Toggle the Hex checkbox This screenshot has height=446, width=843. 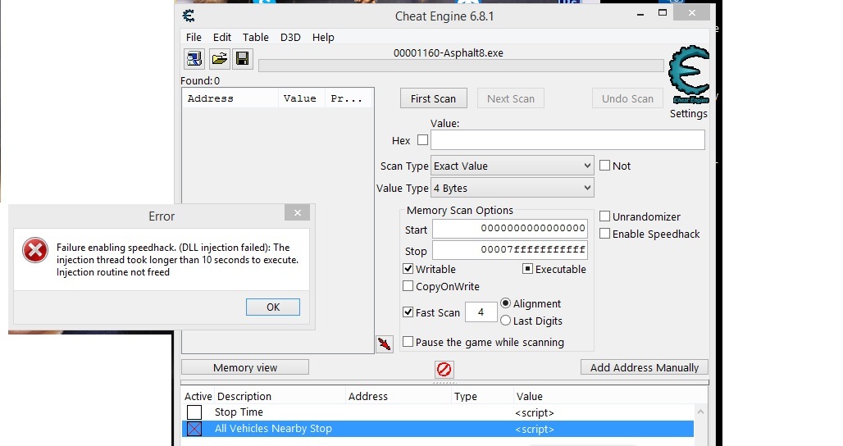click(423, 139)
